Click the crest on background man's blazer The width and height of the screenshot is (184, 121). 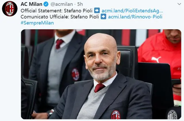pos(75,75)
